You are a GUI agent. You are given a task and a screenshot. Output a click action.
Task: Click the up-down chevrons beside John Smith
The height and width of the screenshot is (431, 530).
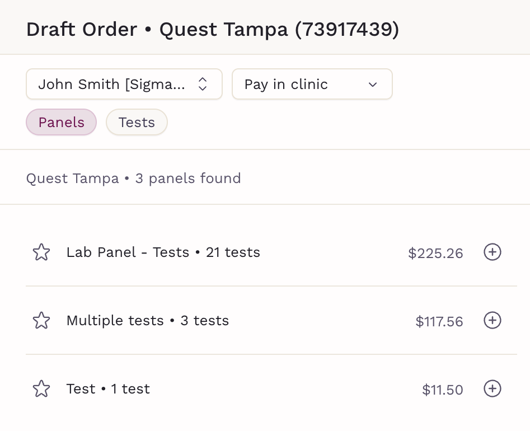tap(203, 85)
